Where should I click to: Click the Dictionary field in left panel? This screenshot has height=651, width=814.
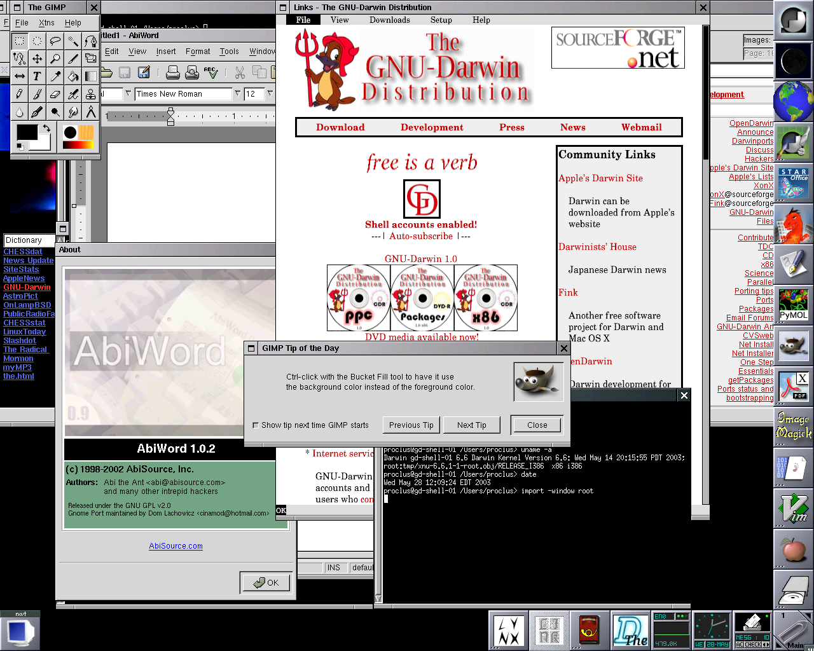pos(30,240)
